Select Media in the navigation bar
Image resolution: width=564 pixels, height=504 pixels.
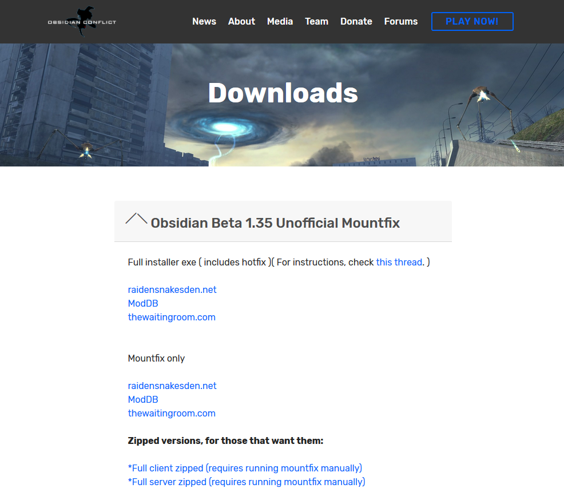280,22
